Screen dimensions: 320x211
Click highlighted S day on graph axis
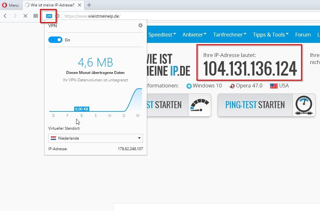coord(81,116)
